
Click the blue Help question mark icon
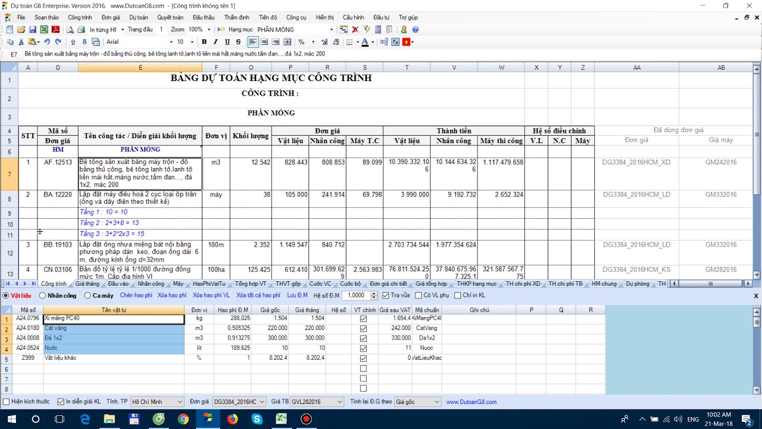point(416,29)
